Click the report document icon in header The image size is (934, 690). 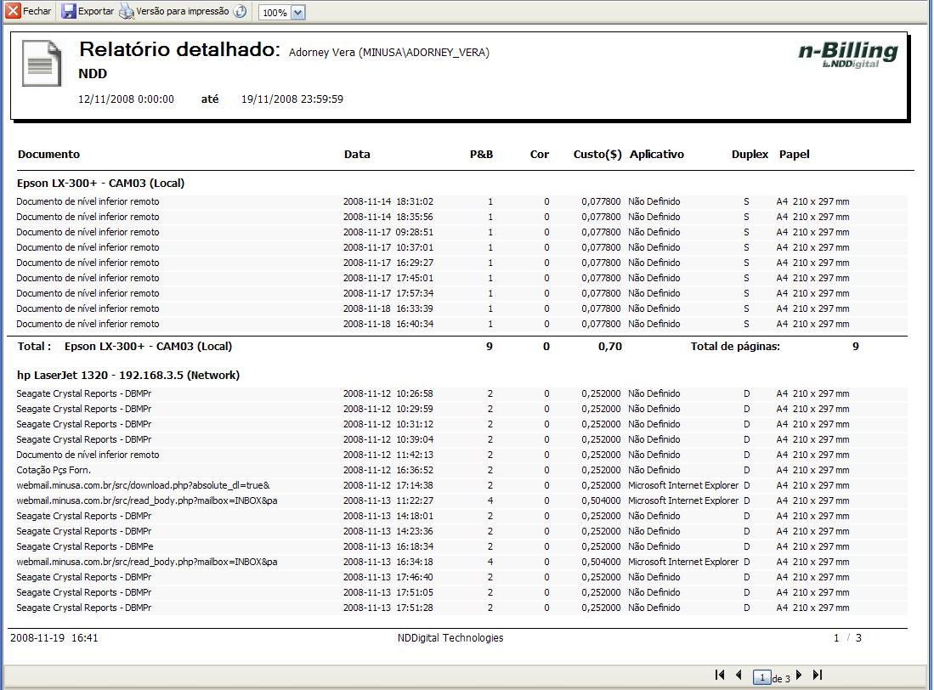coord(42,64)
